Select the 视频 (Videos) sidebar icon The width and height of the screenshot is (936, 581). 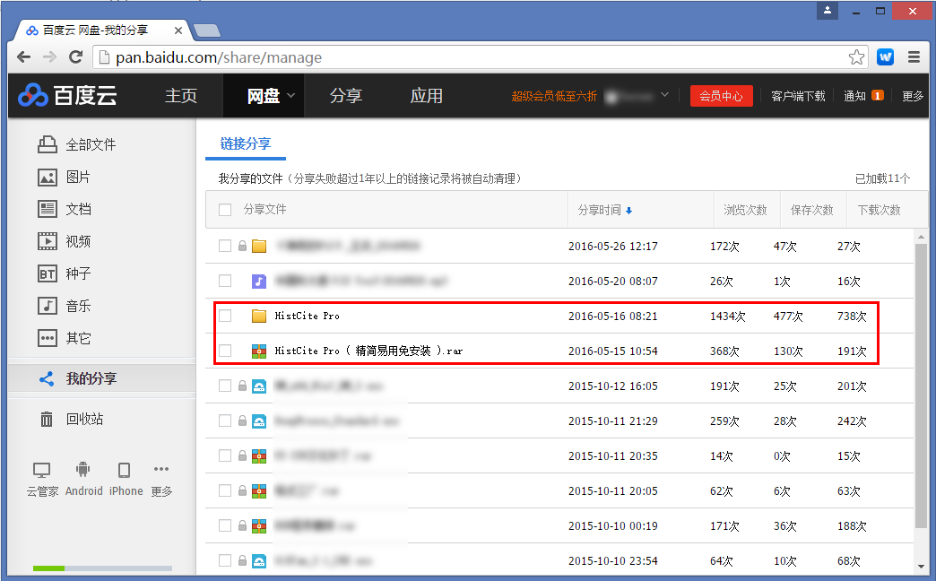(x=47, y=240)
